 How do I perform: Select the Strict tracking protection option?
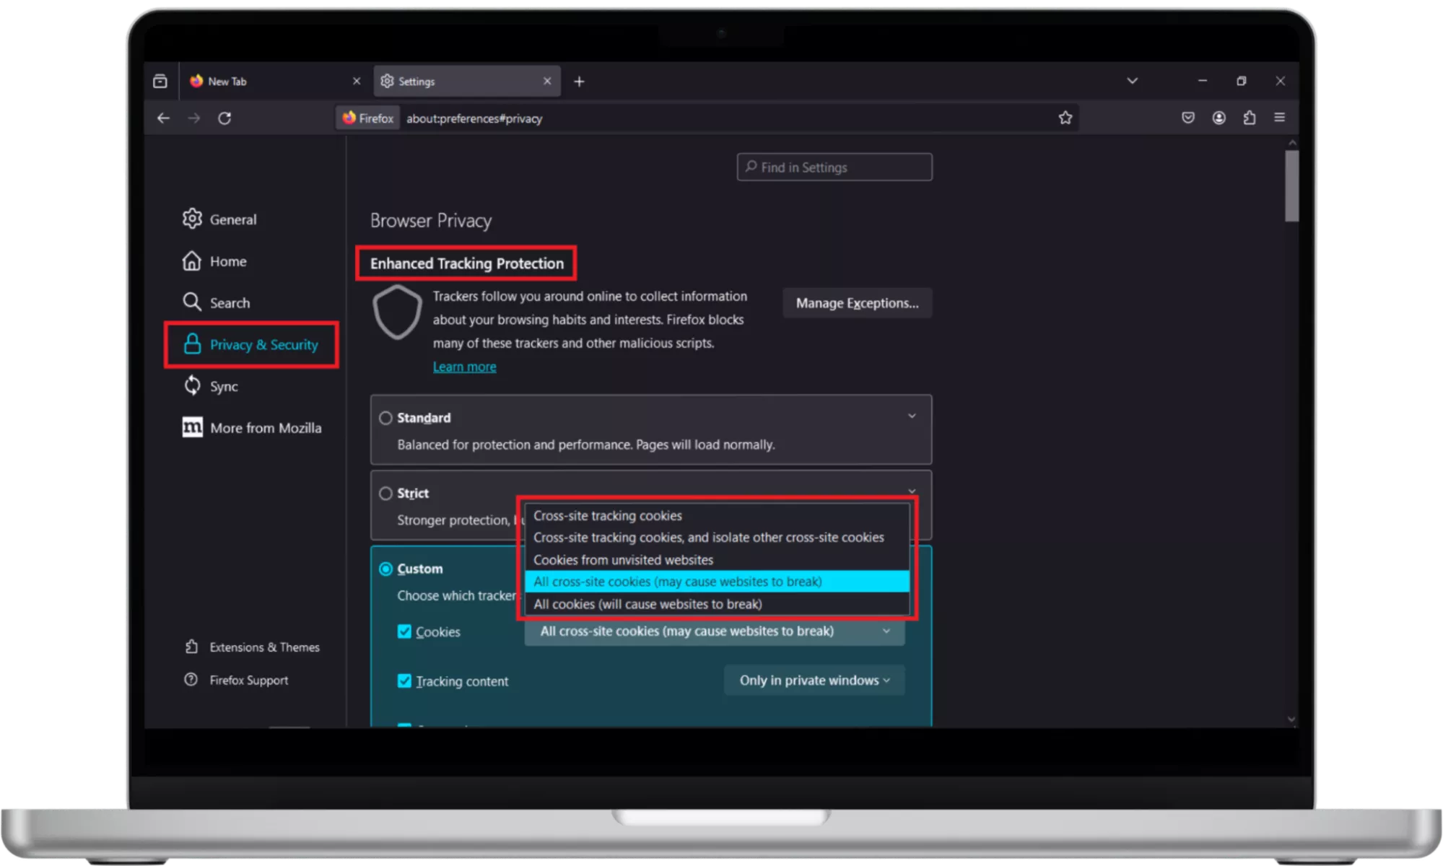385,493
